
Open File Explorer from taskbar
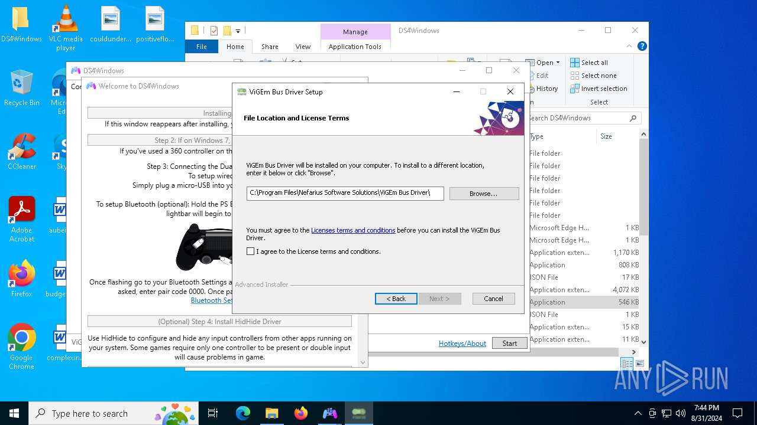pyautogui.click(x=271, y=413)
